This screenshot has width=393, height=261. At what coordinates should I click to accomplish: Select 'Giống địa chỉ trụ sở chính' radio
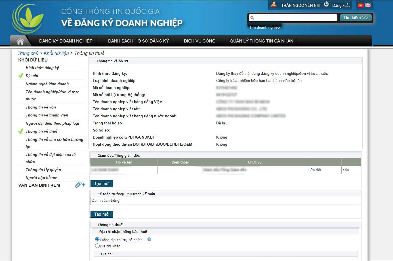97,239
